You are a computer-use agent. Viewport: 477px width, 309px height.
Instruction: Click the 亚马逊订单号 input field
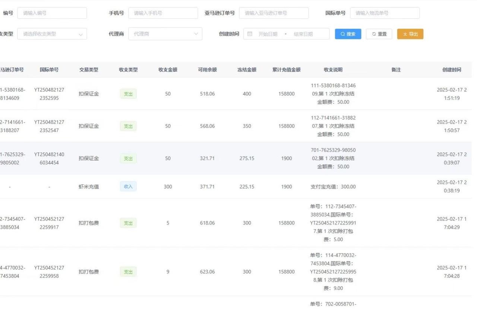click(x=274, y=13)
